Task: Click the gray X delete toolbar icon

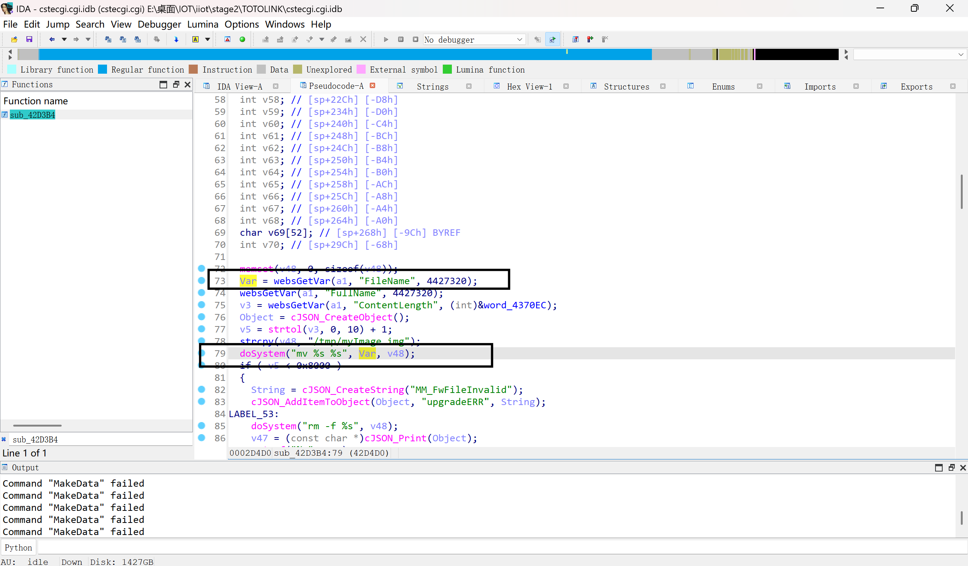Action: point(363,39)
